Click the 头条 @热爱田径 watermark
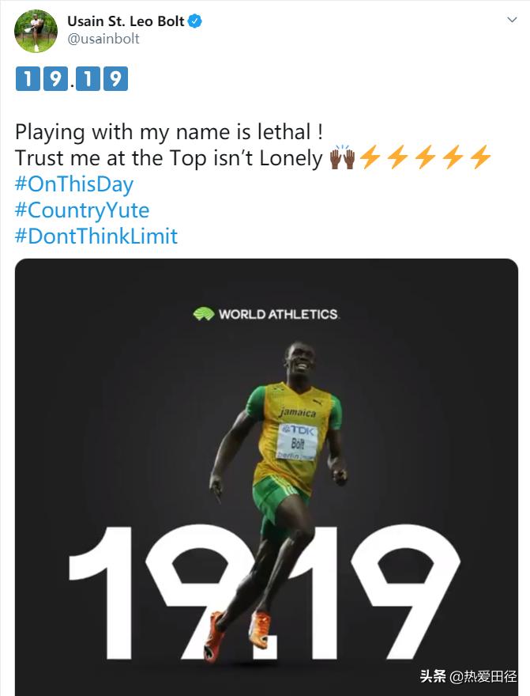The height and width of the screenshot is (696, 530). point(468,676)
